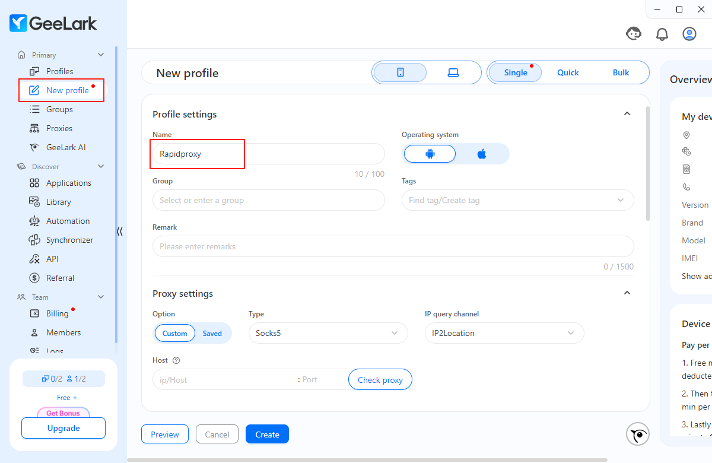
Task: Click the Referral dollar icon
Action: (34, 278)
